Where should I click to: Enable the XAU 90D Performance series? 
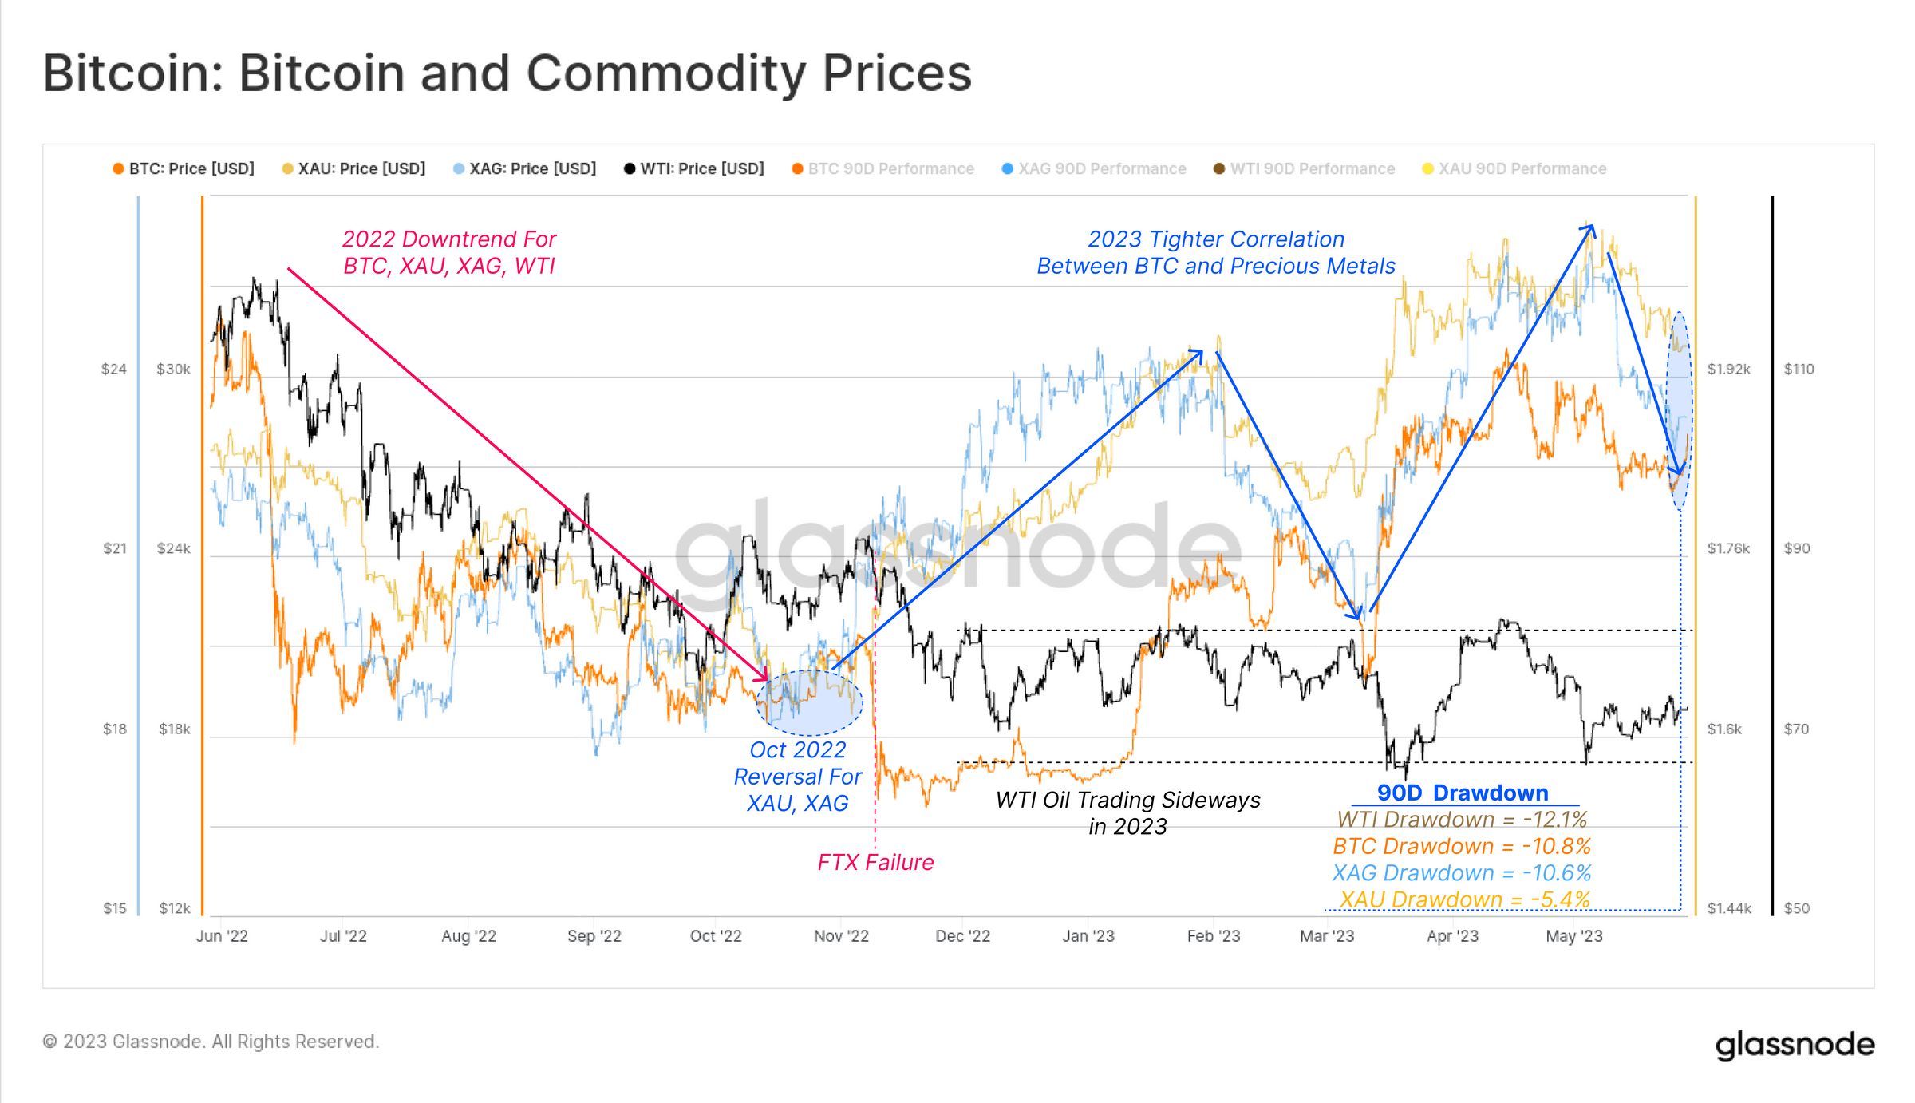point(1514,168)
